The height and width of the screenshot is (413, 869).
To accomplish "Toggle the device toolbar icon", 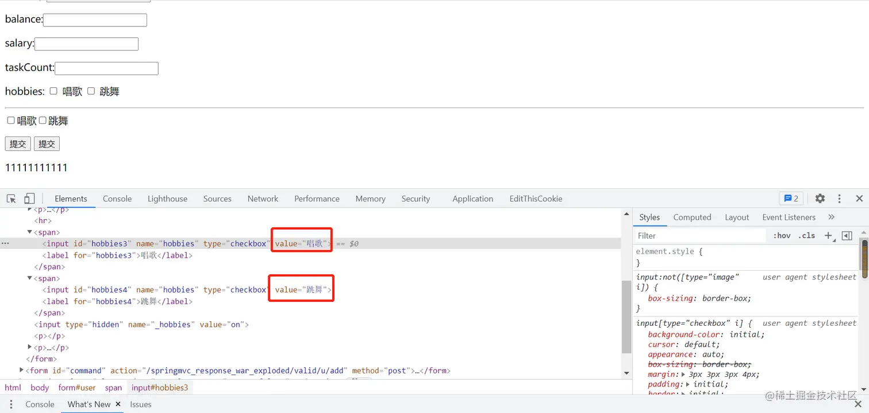I will (x=29, y=198).
